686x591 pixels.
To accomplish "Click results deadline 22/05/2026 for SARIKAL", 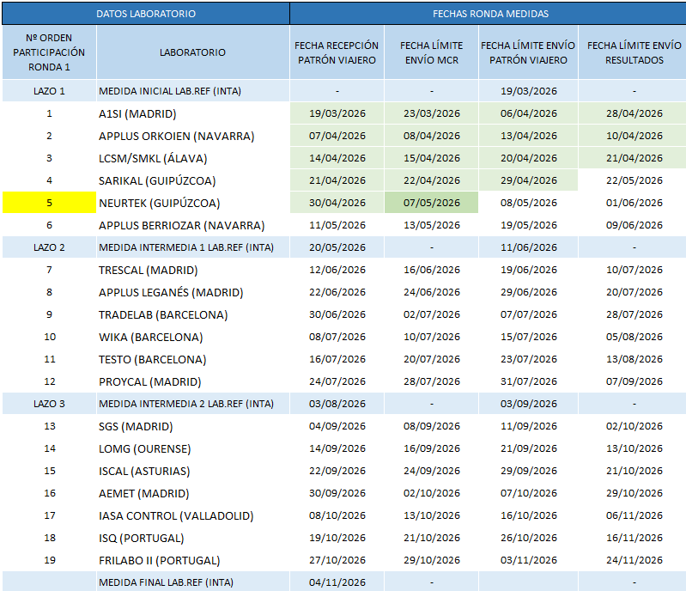I will click(634, 180).
